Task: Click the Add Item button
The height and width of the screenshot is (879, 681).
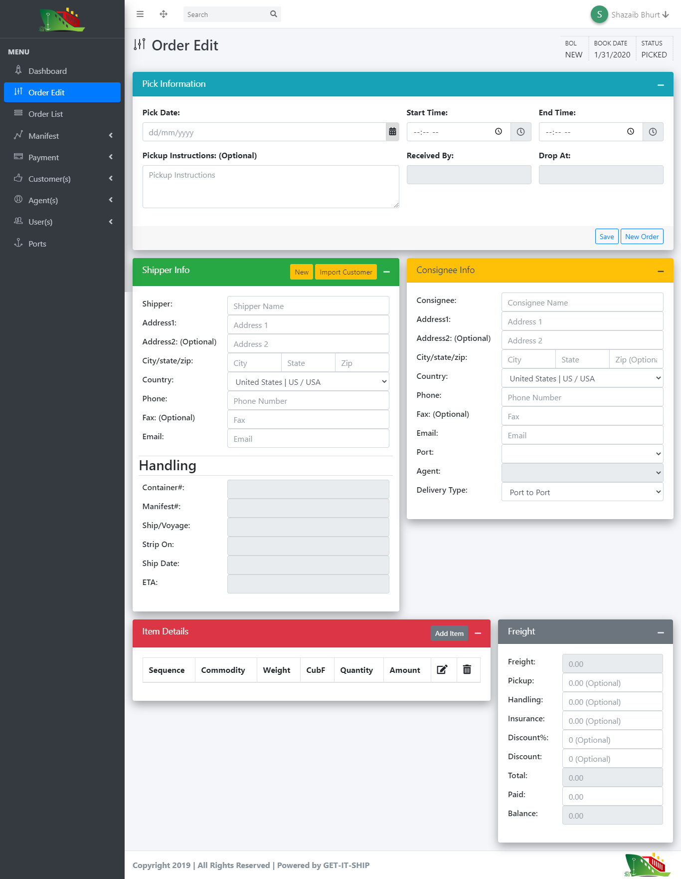Action: click(449, 633)
